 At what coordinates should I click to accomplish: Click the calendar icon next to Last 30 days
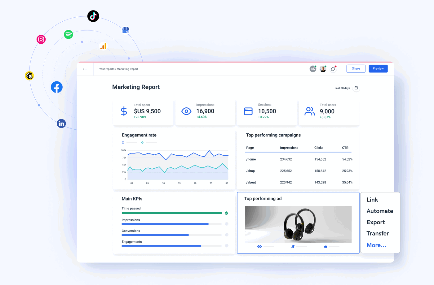356,88
